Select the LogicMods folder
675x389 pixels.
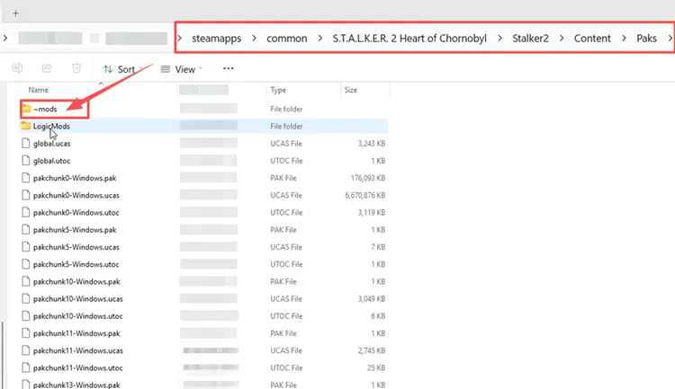[x=51, y=127]
